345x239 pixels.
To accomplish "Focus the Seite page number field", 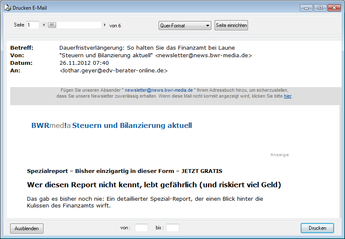I will click(32, 25).
